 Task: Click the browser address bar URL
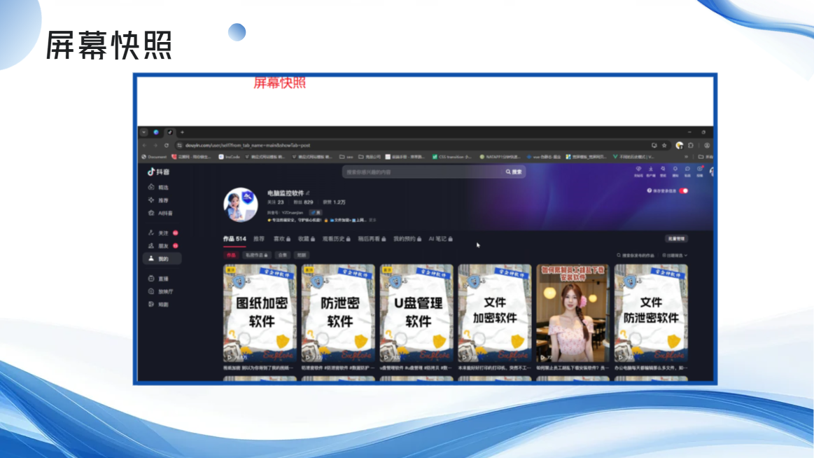(x=248, y=146)
